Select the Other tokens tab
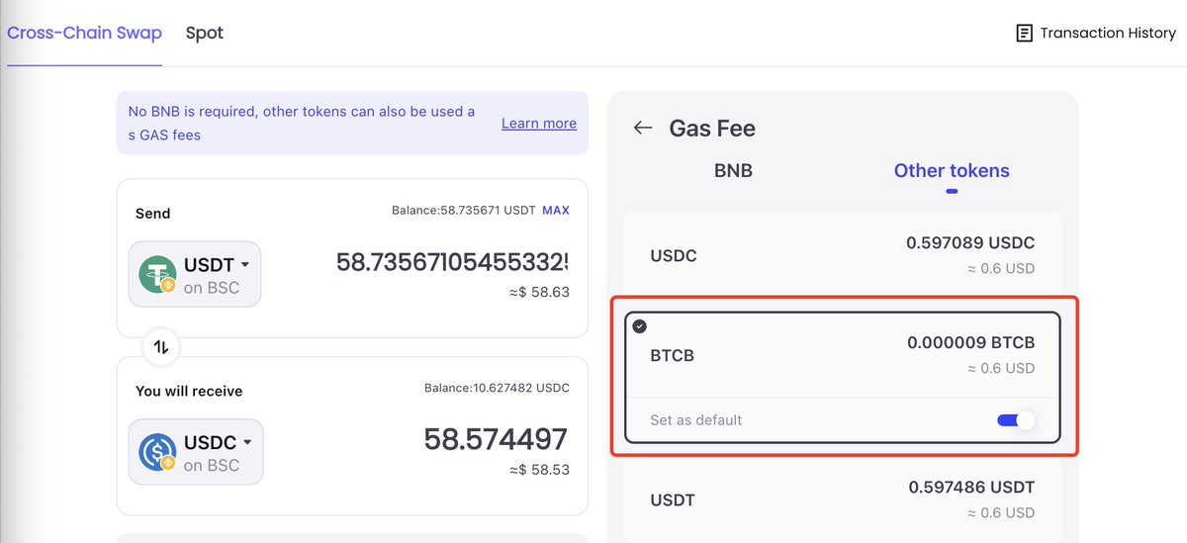Image resolution: width=1187 pixels, height=543 pixels. coord(952,170)
